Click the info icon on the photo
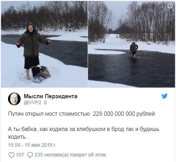This screenshot has height=162, width=176. [x=170, y=6]
